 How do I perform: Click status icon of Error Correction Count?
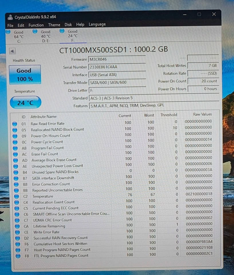coord(16,184)
